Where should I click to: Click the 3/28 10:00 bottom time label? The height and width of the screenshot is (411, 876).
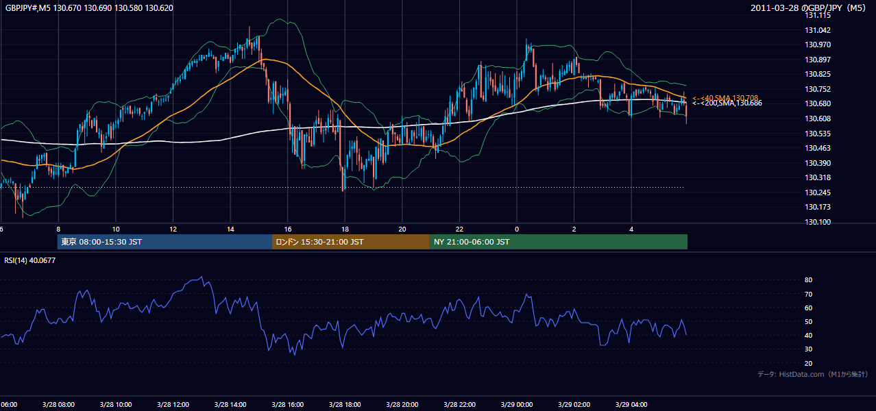pos(116,405)
